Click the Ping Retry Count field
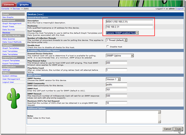 [116, 70]
